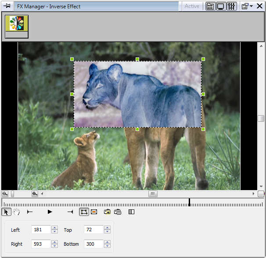Click the vertical scrollbar down arrow
Image resolution: width=266 pixels, height=258 pixels.
point(261,187)
